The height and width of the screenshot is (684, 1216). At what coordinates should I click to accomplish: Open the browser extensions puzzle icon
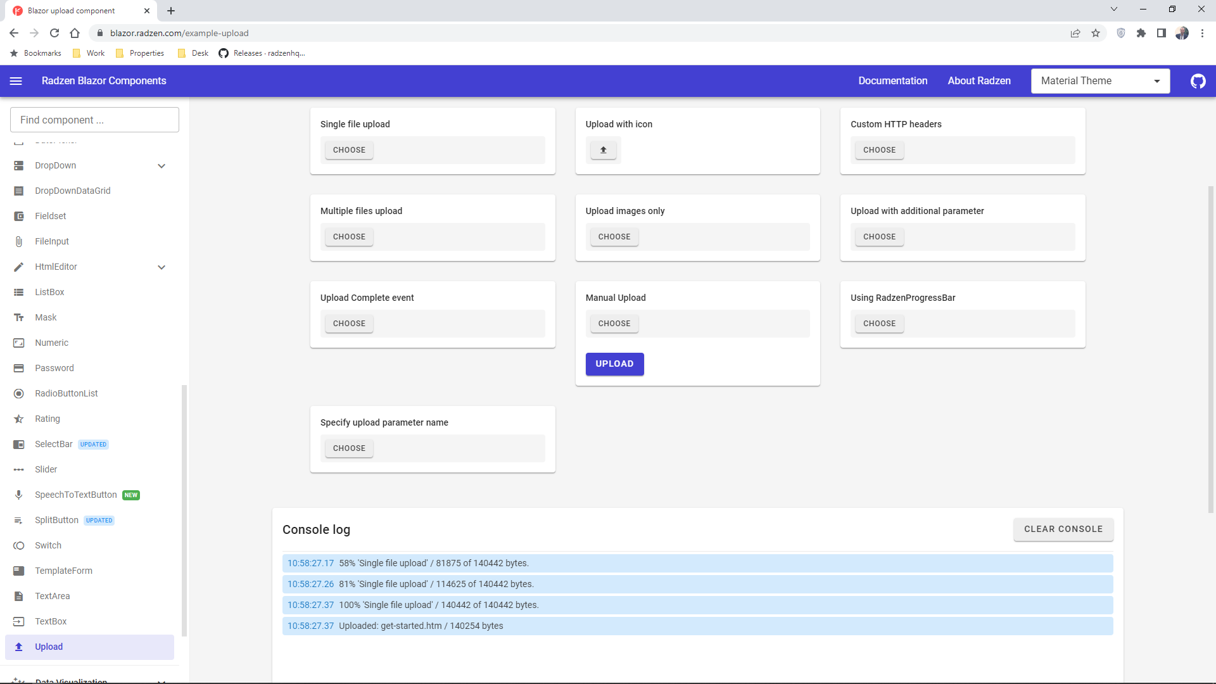click(1141, 33)
